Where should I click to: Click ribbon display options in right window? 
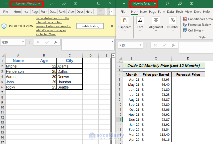(191, 3)
